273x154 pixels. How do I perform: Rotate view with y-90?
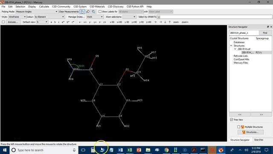(x=127, y=22)
